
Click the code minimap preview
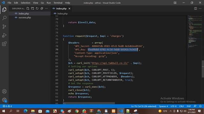(195, 32)
